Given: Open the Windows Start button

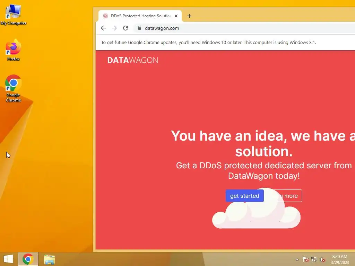Looking at the screenshot, I should coord(8,259).
